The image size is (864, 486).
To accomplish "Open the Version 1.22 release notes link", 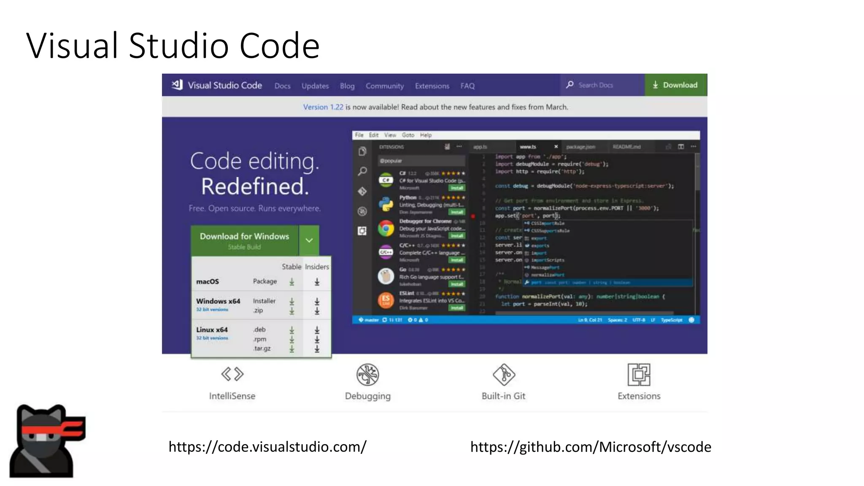I will tap(323, 107).
